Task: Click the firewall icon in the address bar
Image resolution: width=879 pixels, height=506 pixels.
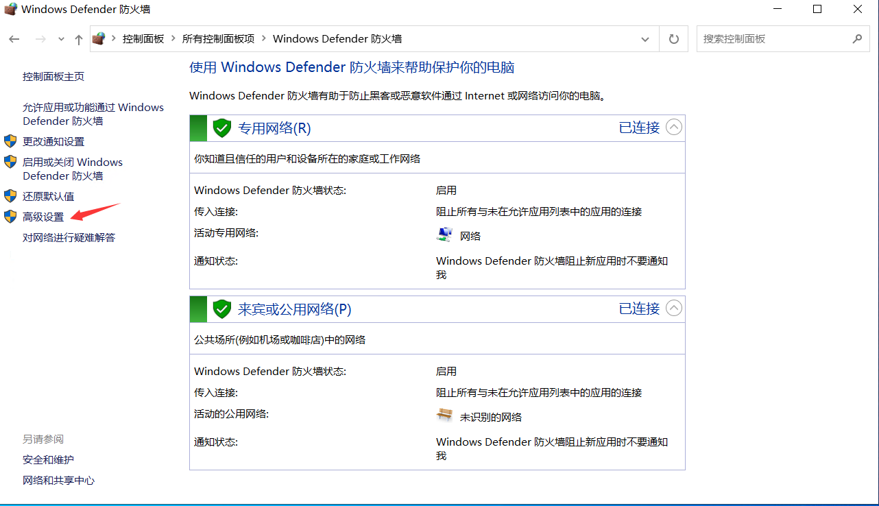Action: 99,38
